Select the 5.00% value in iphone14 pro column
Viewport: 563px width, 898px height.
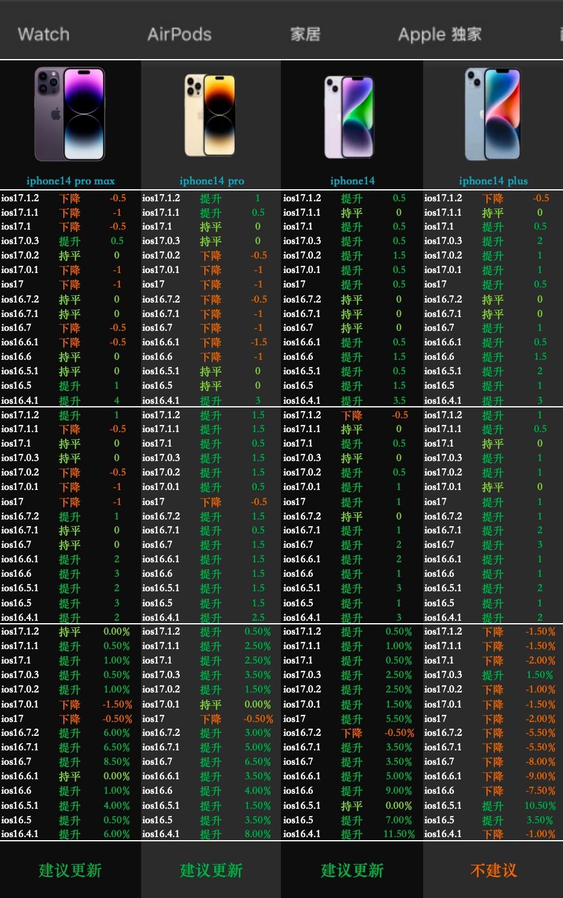tap(258, 747)
